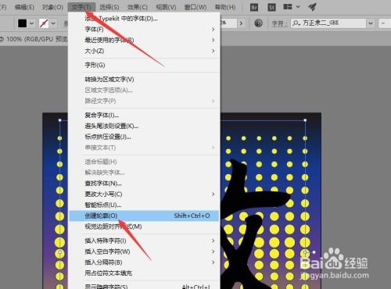This screenshot has height=289, width=391.
Task: Choose 复合字体(I)... menu item
Action: (x=144, y=115)
